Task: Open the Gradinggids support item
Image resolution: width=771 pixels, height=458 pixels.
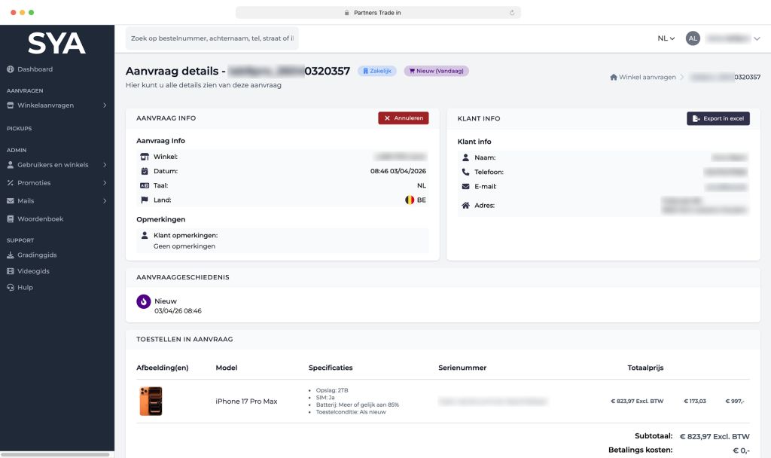Action: point(32,255)
